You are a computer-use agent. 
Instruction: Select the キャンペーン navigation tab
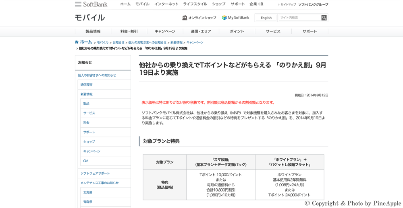[x=165, y=31]
